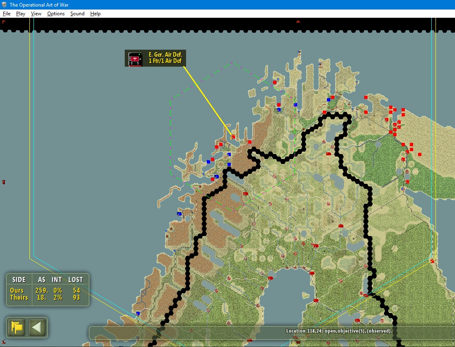455x347 pixels.
Task: Click the red scroll-left arrow at left edge
Action: click(x=4, y=182)
